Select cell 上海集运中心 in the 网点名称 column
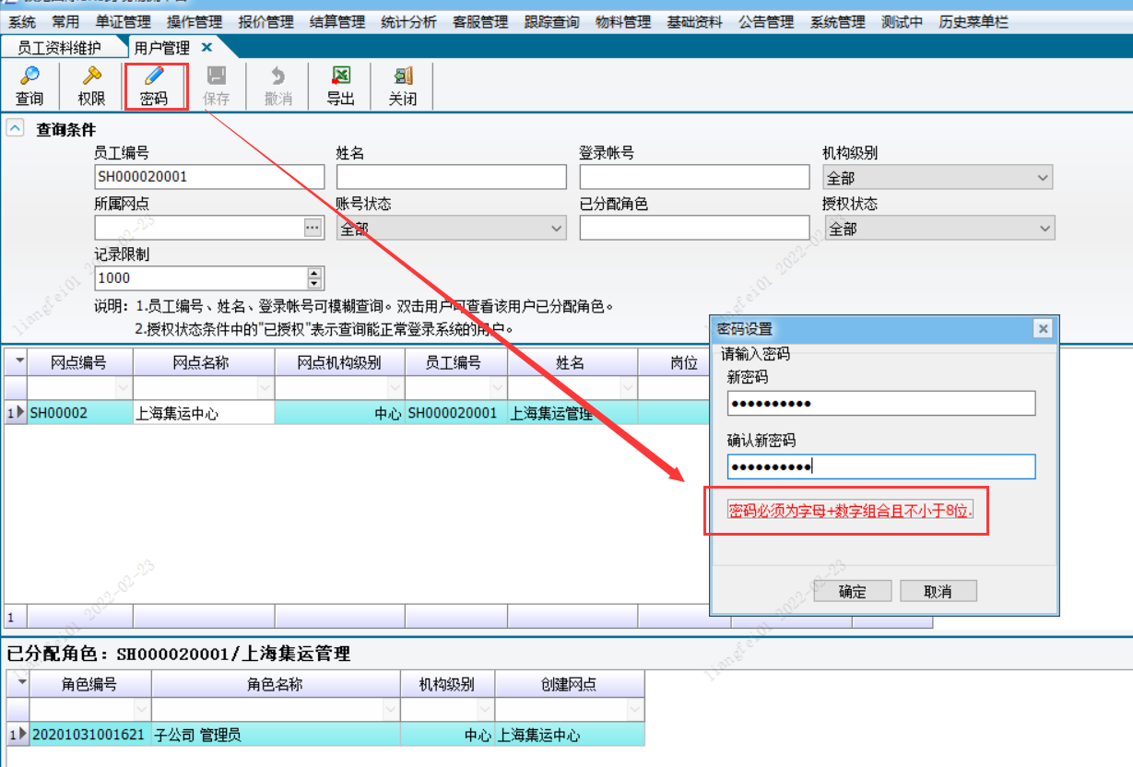The width and height of the screenshot is (1133, 767). pyautogui.click(x=204, y=413)
